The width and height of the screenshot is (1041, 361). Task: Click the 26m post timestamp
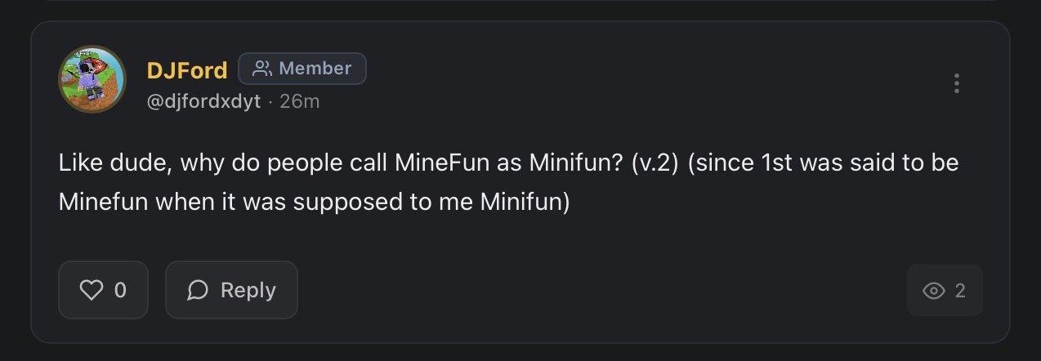(299, 101)
